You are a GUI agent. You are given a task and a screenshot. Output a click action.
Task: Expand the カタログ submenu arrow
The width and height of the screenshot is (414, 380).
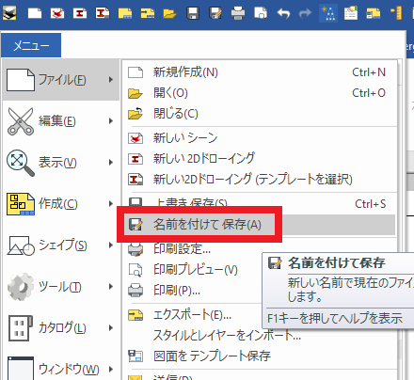pos(111,328)
